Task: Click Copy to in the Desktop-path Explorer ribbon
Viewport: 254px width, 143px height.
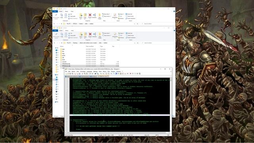Action: pyautogui.click(x=85, y=35)
